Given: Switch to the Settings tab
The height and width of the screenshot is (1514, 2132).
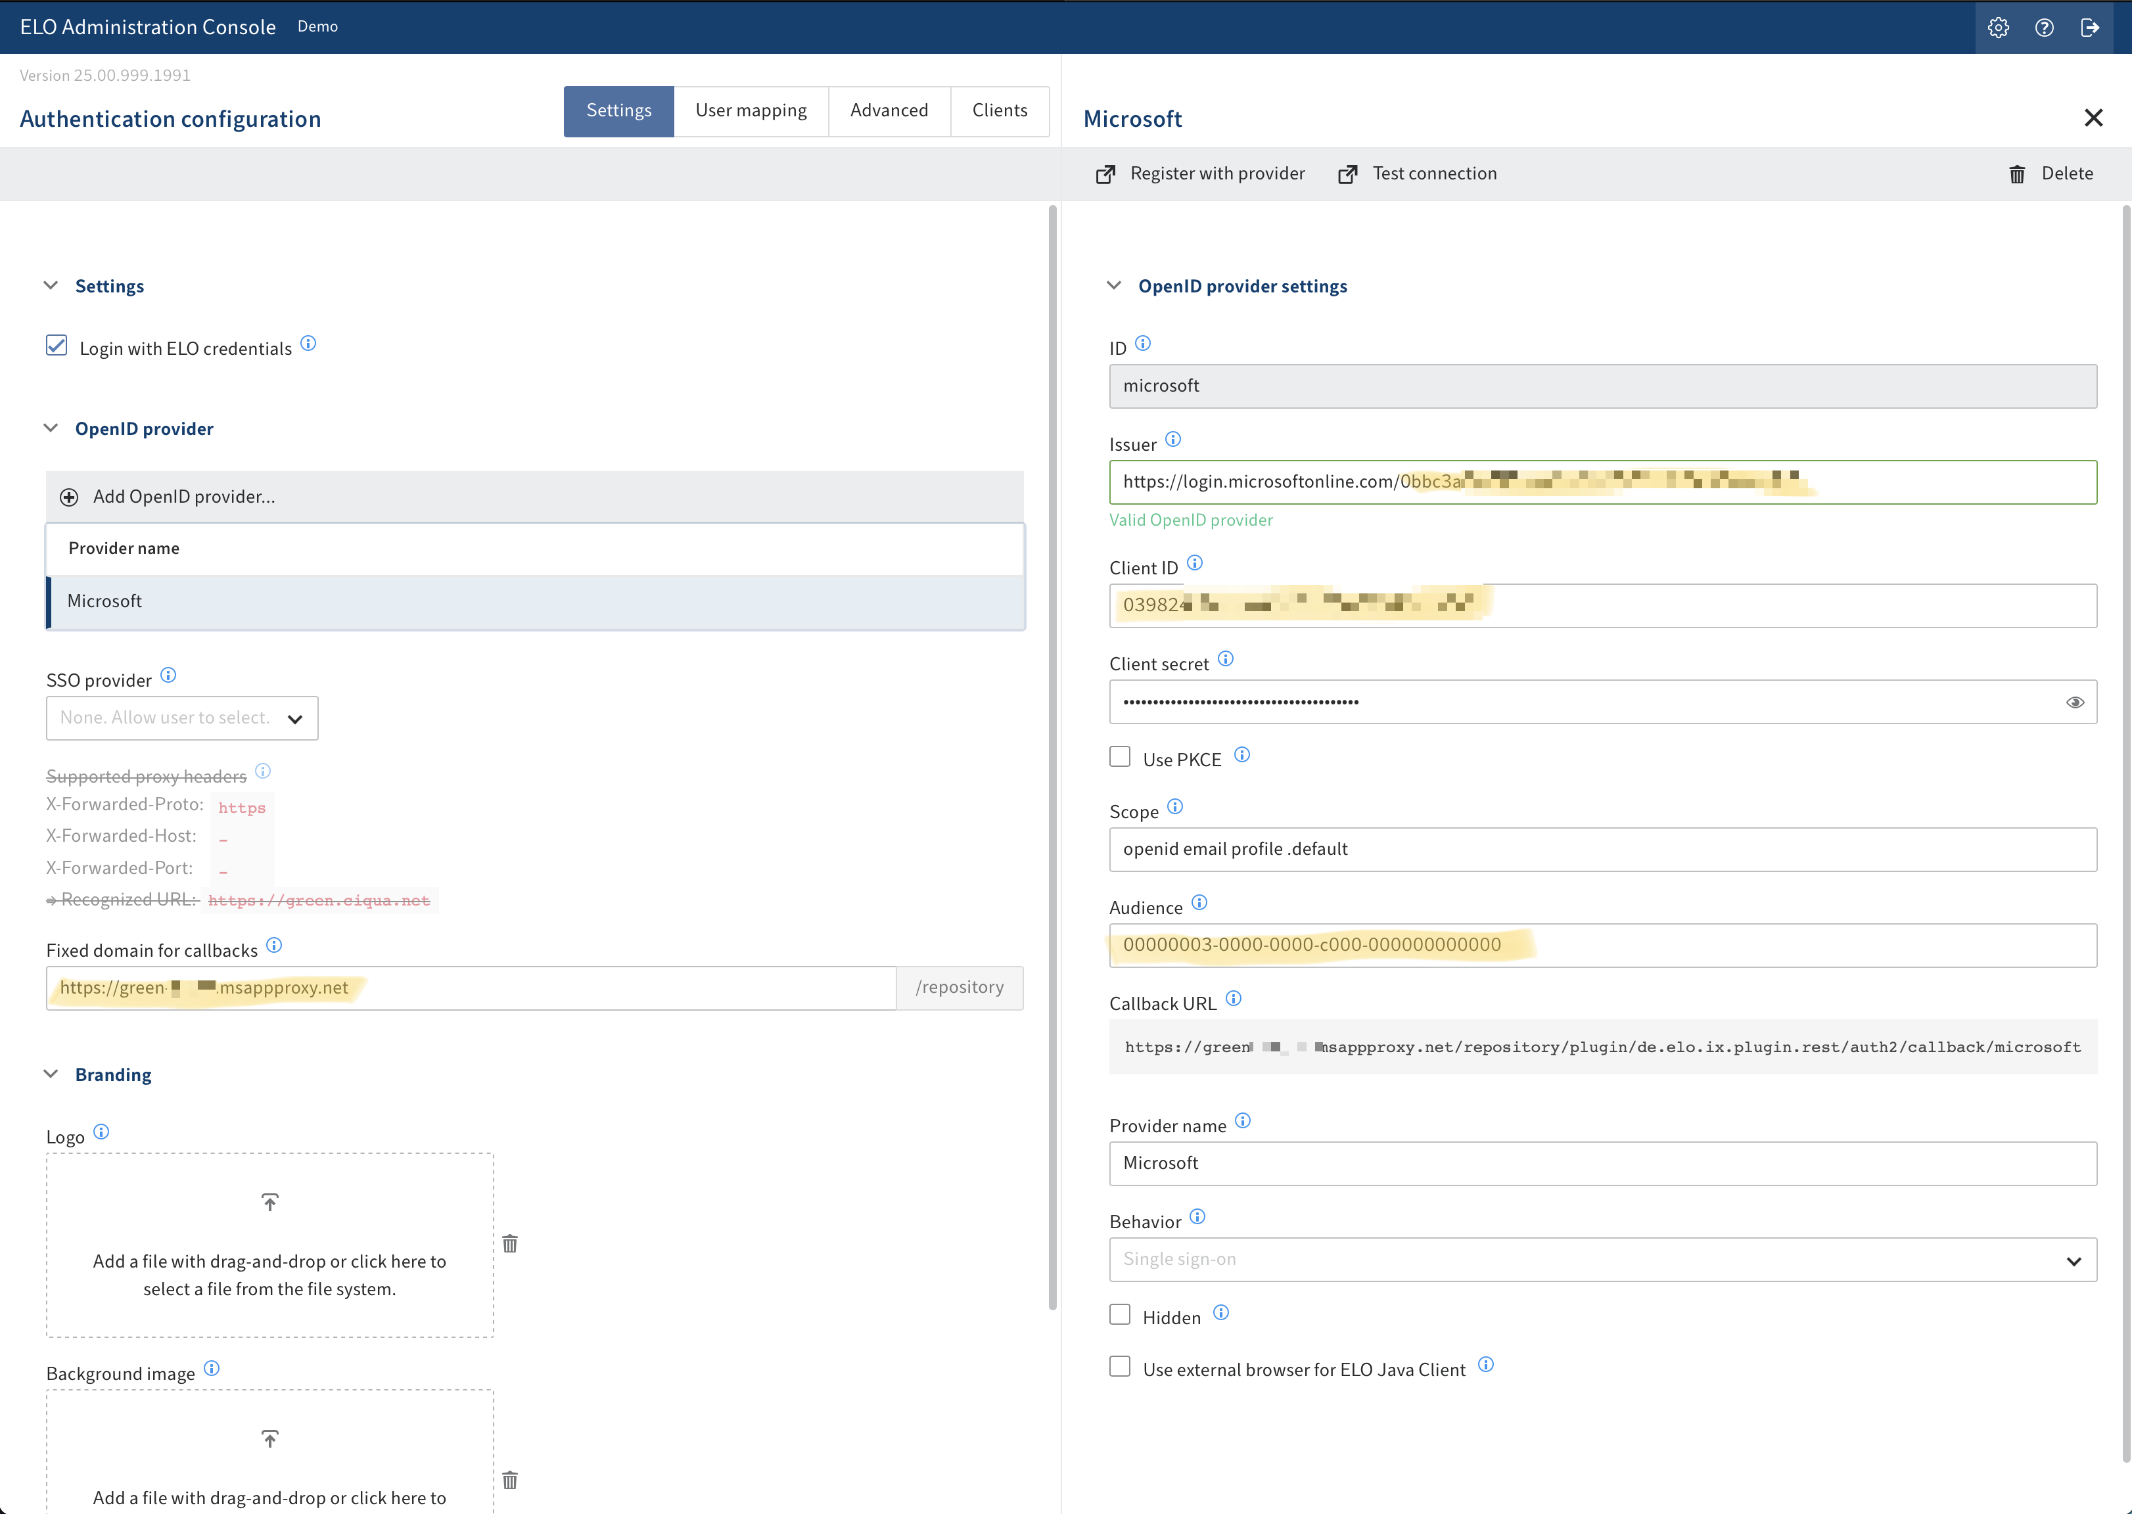Looking at the screenshot, I should (619, 111).
